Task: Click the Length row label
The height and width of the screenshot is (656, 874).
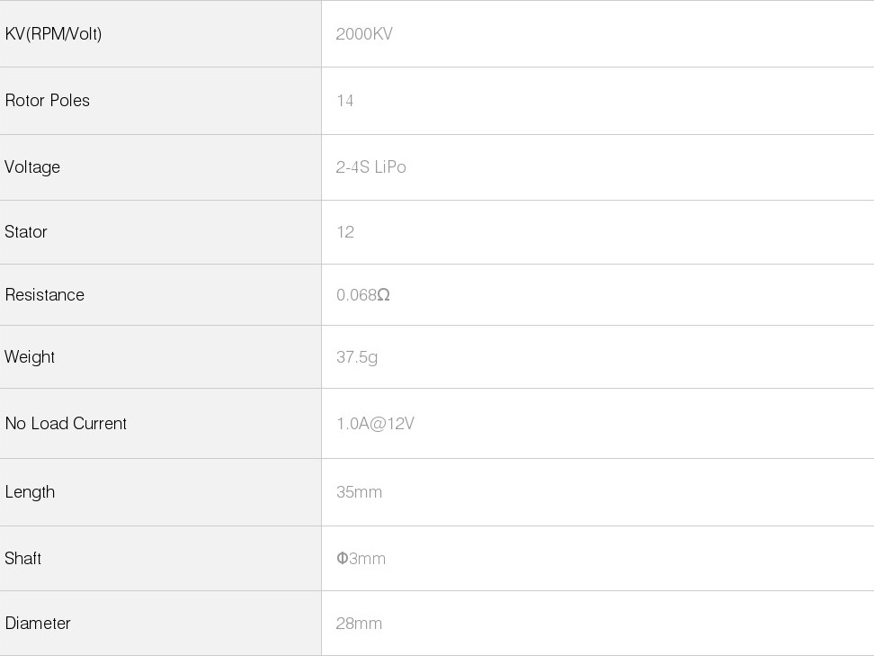Action: point(30,492)
